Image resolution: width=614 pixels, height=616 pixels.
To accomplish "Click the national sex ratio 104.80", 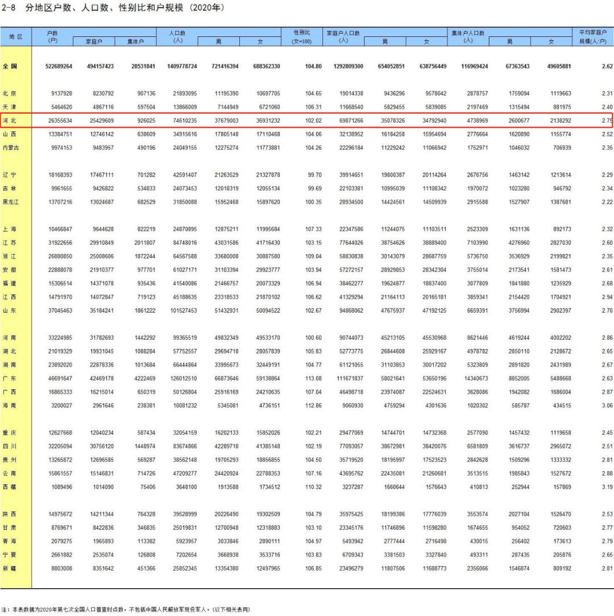I will 313,66.
